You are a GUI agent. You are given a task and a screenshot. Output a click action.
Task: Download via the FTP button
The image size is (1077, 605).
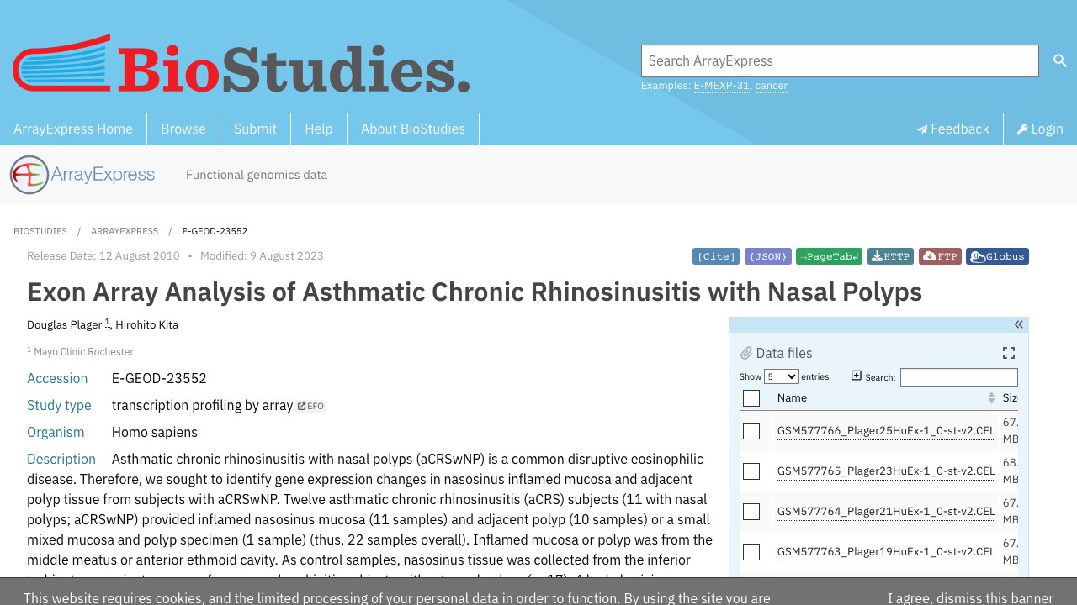(x=940, y=256)
